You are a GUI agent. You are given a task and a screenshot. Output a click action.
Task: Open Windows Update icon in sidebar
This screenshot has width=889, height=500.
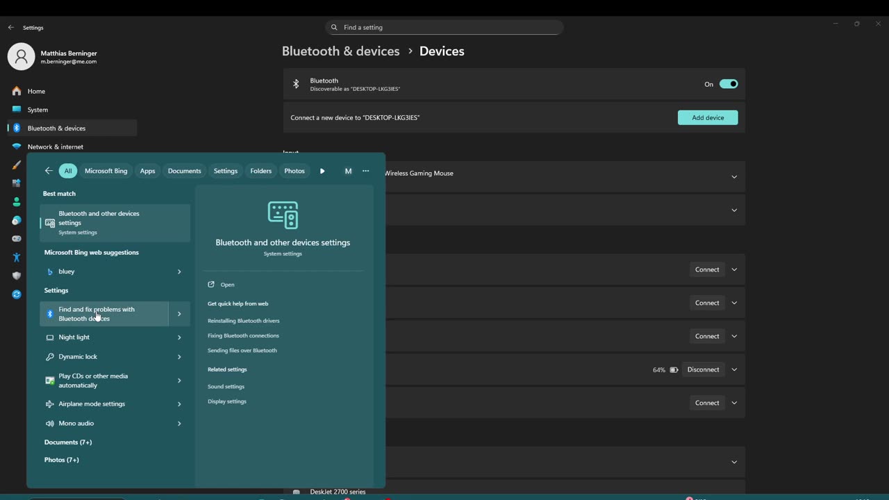click(x=17, y=294)
